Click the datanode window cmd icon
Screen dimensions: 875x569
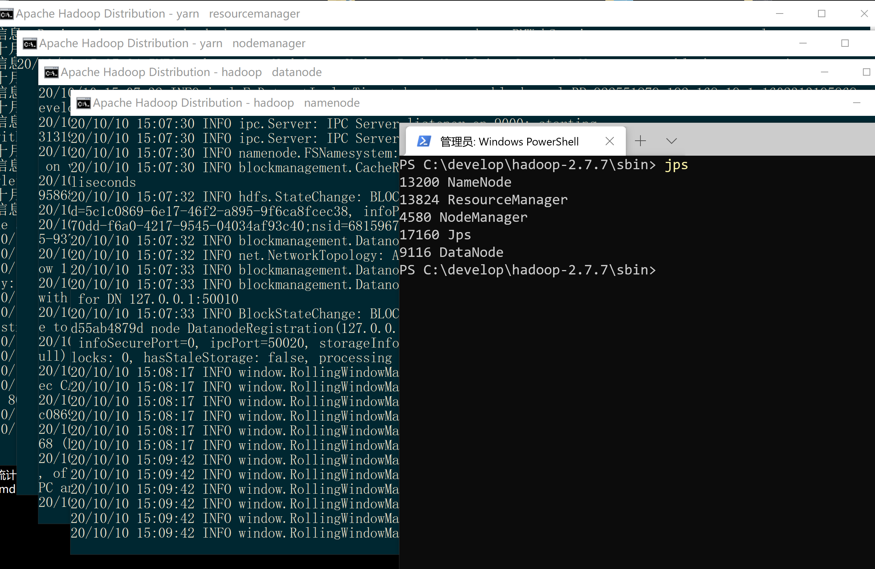(x=51, y=72)
